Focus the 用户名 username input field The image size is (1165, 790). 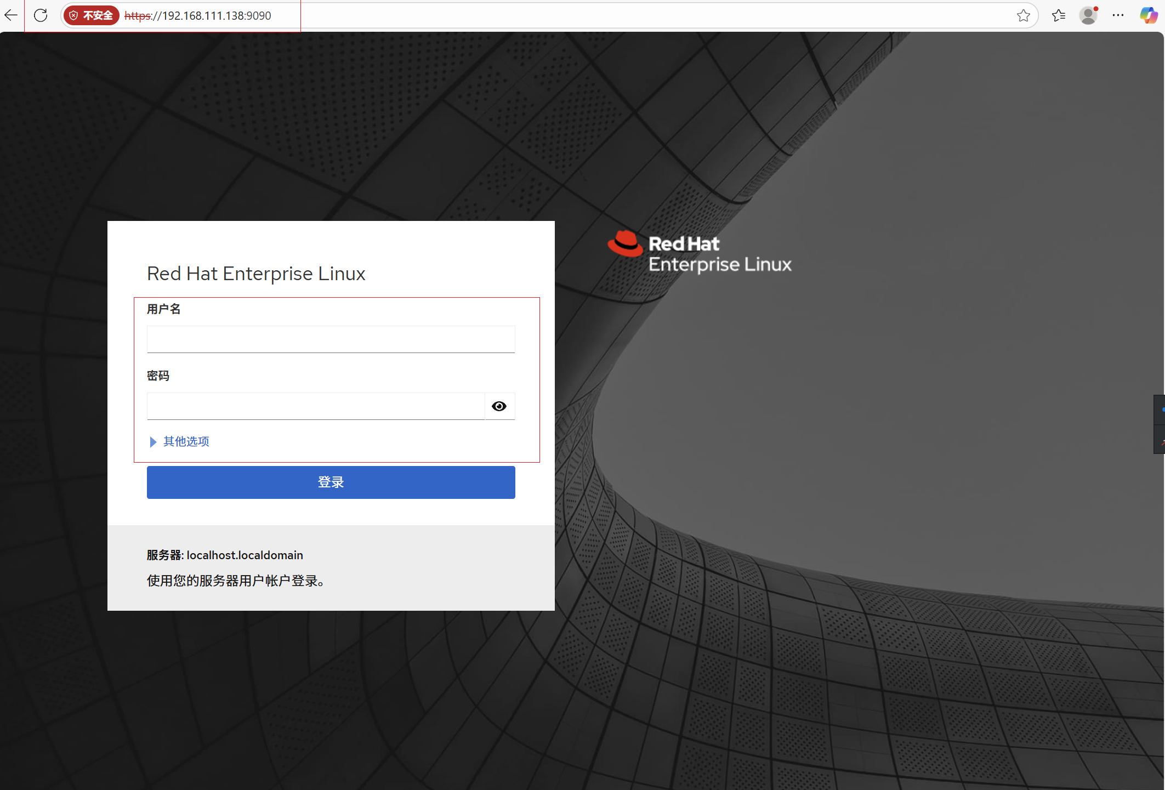331,339
